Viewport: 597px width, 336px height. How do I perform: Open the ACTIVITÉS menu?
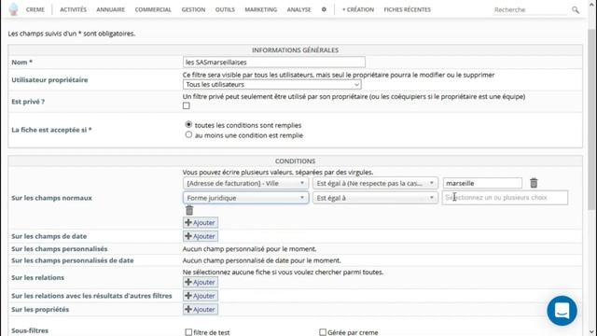(x=73, y=9)
